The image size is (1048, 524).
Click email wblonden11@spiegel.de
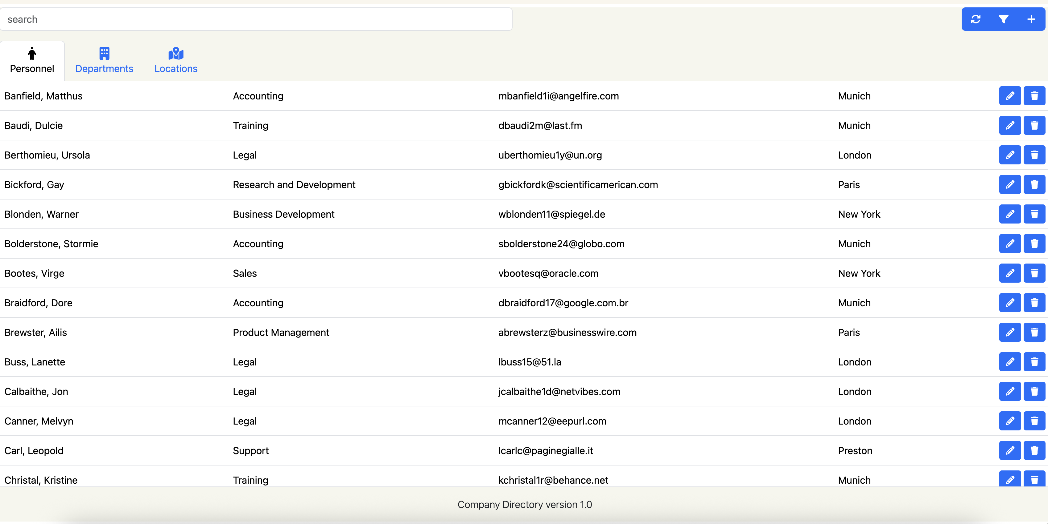coord(552,214)
